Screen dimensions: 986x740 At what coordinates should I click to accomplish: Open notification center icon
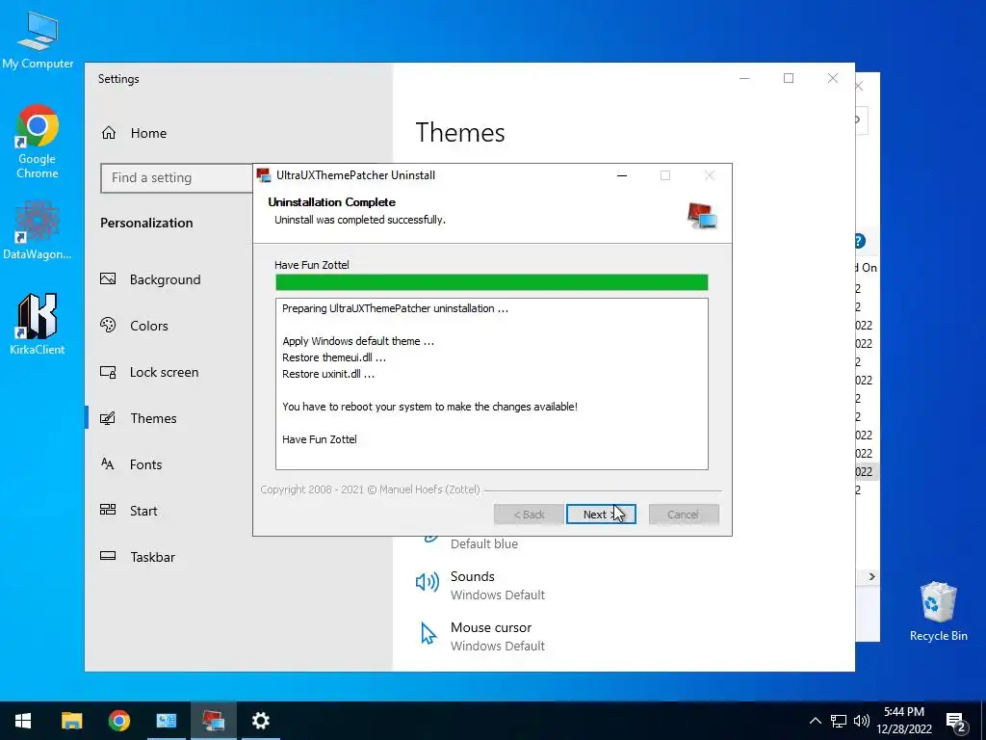click(x=956, y=722)
